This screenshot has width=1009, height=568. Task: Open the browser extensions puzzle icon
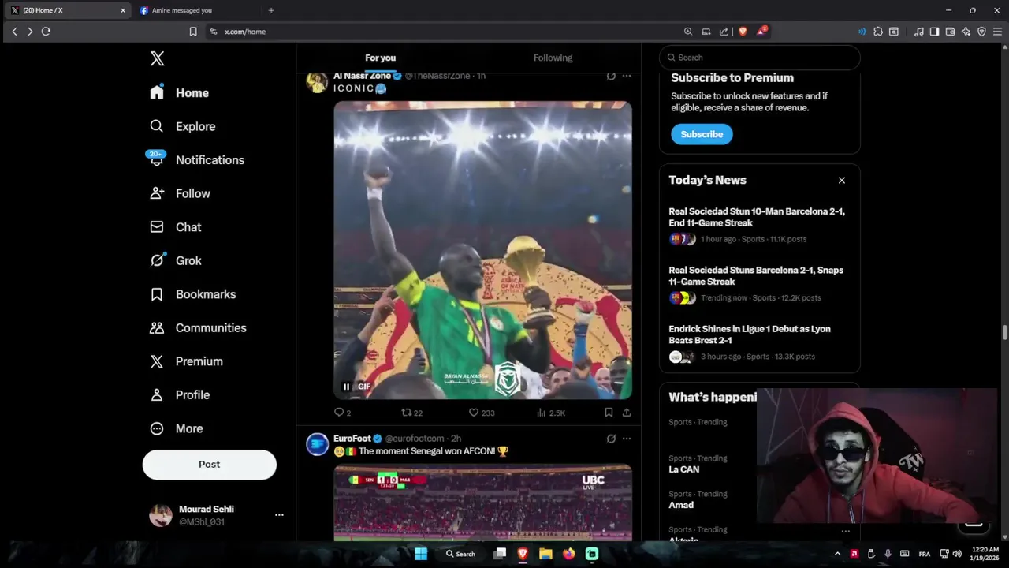[x=878, y=32]
